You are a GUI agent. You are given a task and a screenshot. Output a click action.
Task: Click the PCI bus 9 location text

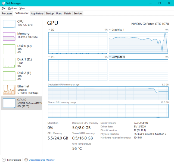pyautogui.click(x=150, y=134)
